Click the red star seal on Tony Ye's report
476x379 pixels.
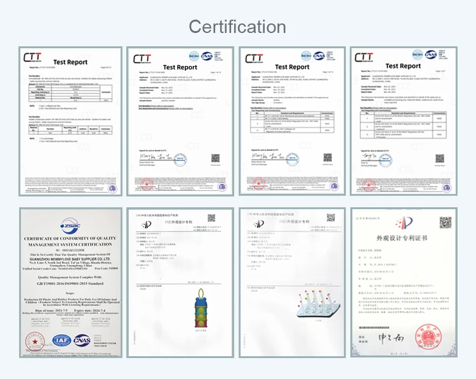point(369,184)
